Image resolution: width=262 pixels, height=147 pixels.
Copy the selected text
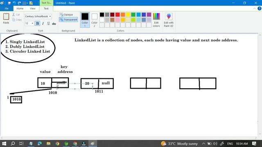coord(17,20)
